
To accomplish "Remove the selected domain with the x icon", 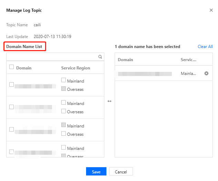I will pos(206,74).
